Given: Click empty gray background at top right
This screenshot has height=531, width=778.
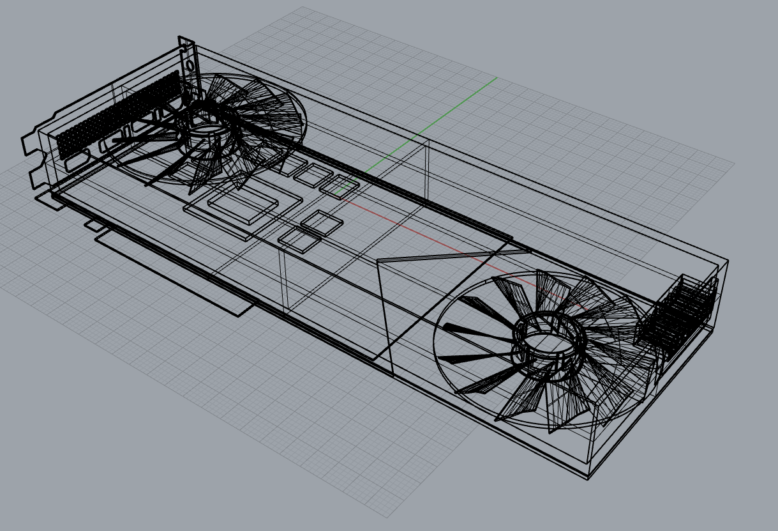Looking at the screenshot, I should point(670,51).
